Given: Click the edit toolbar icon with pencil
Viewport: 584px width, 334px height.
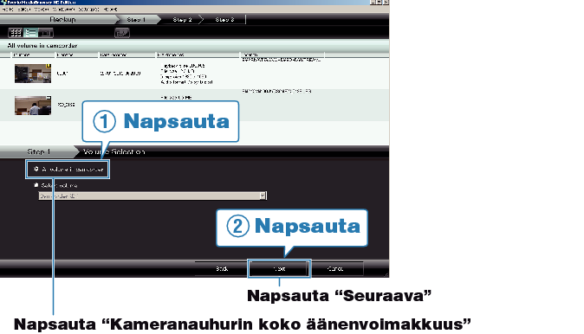Looking at the screenshot, I should point(122,33).
